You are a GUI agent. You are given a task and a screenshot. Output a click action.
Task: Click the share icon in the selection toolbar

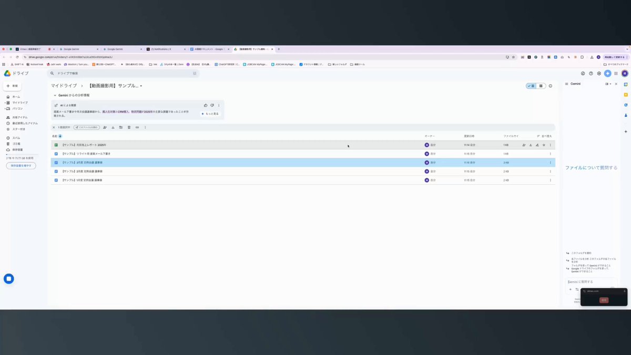(105, 127)
